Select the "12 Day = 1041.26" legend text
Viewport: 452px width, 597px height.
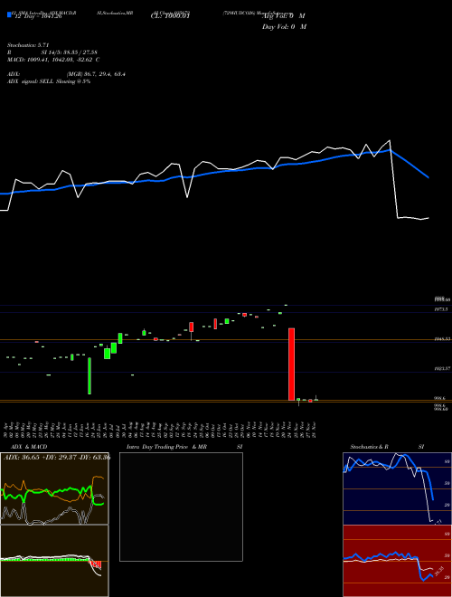click(x=38, y=16)
